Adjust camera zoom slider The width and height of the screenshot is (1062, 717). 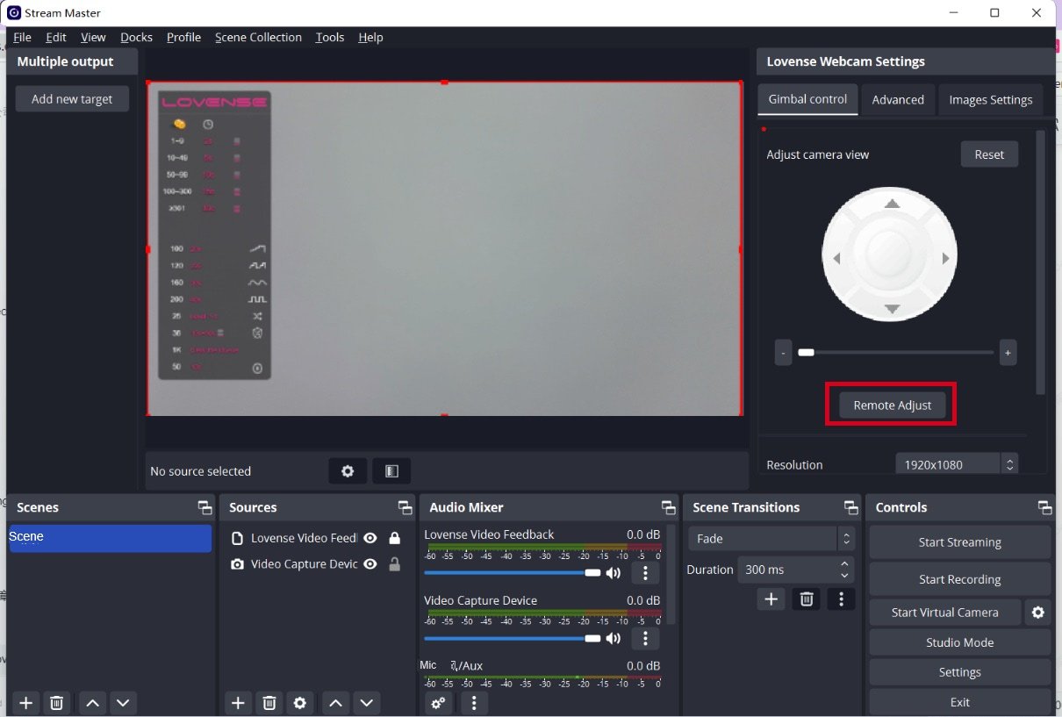tap(895, 353)
